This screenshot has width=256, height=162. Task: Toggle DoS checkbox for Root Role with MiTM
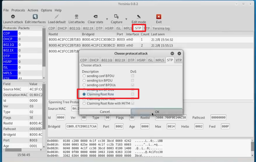tap(132, 103)
